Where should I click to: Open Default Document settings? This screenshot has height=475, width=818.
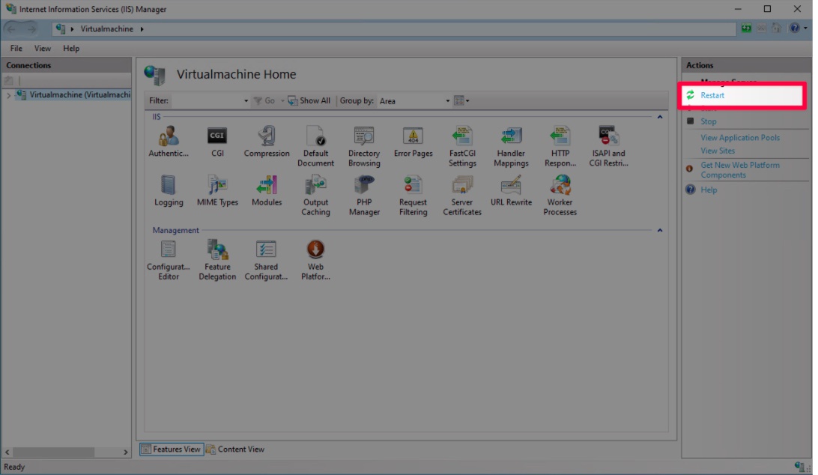click(x=315, y=146)
